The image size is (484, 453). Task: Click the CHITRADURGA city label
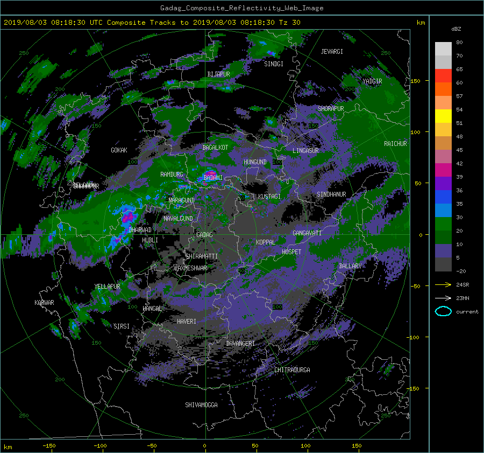(x=292, y=370)
